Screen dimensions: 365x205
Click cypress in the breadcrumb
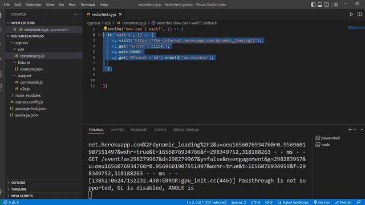point(94,23)
